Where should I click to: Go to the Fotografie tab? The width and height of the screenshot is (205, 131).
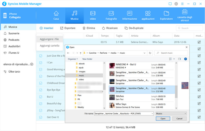[111, 16]
